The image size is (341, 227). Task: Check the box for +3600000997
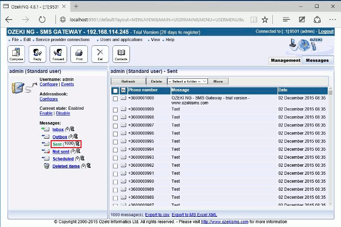point(115,126)
